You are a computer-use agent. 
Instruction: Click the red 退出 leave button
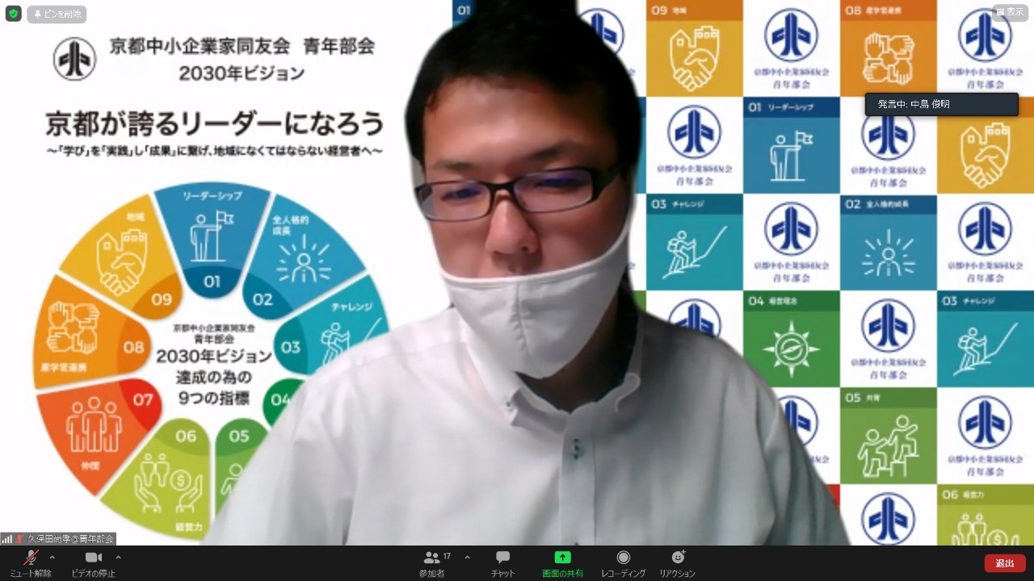[1005, 563]
